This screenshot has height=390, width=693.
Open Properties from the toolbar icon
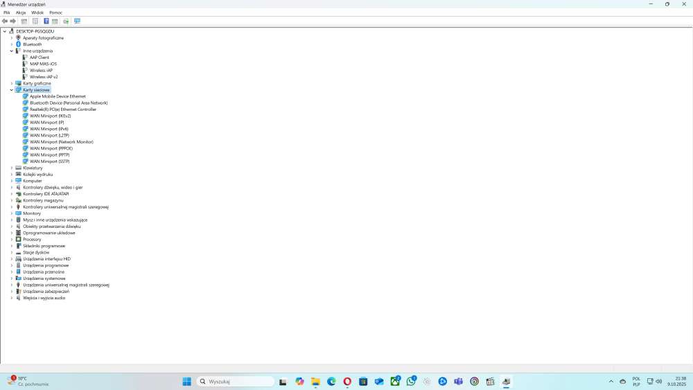[35, 21]
